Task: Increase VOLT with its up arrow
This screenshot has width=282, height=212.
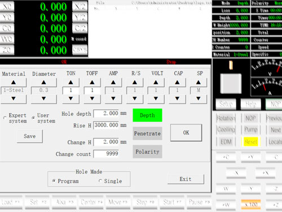Action: 156,82
